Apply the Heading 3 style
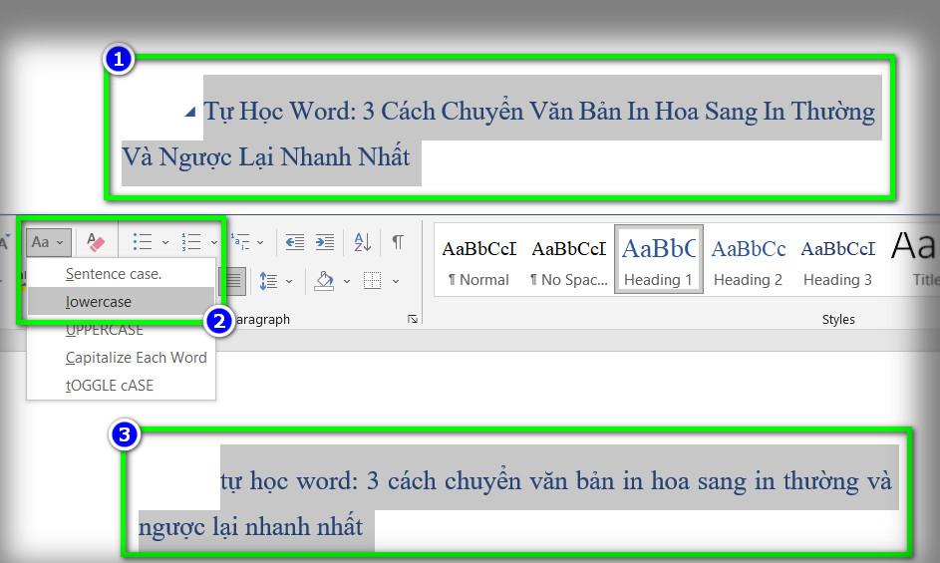Image resolution: width=940 pixels, height=563 pixels. point(838,261)
